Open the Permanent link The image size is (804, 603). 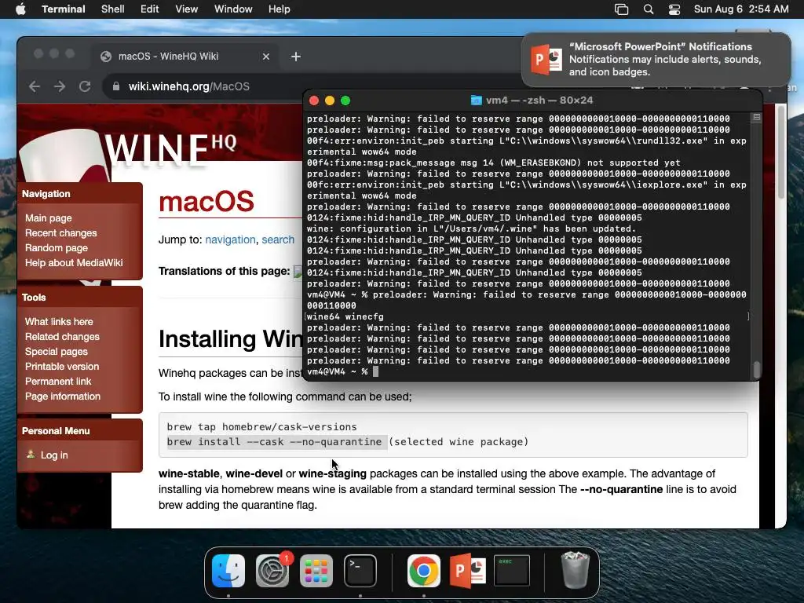[58, 381]
